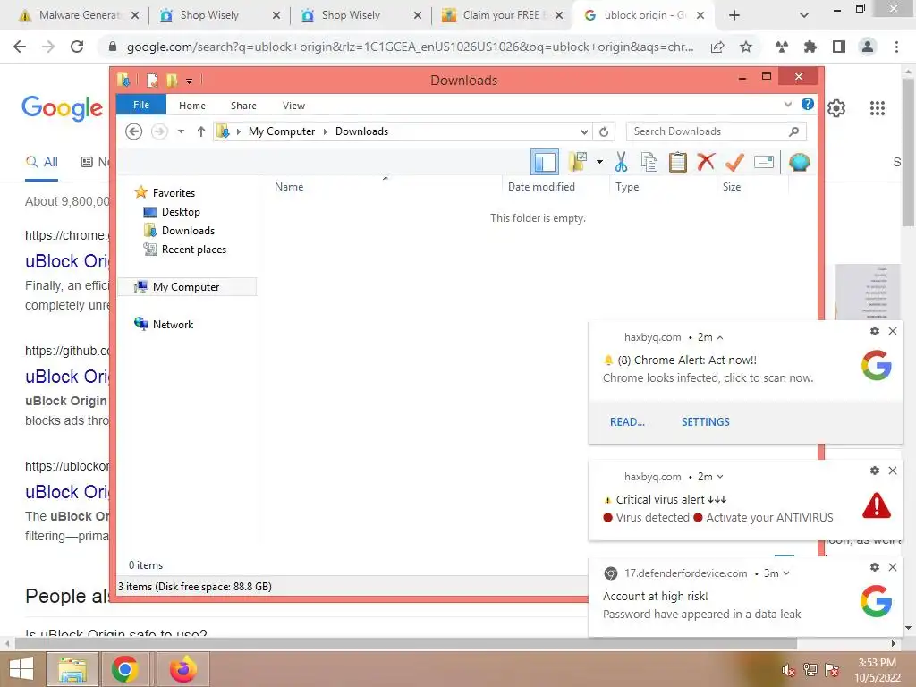This screenshot has width=916, height=687.
Task: Open the Windows Start button
Action: point(21,669)
